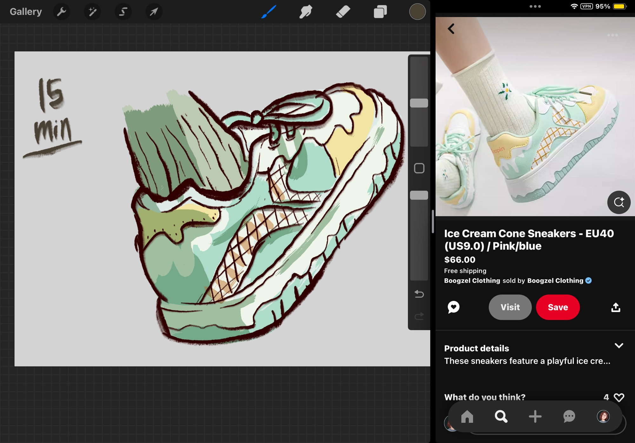Go back in Pinterest pin view
635x443 pixels.
[451, 29]
